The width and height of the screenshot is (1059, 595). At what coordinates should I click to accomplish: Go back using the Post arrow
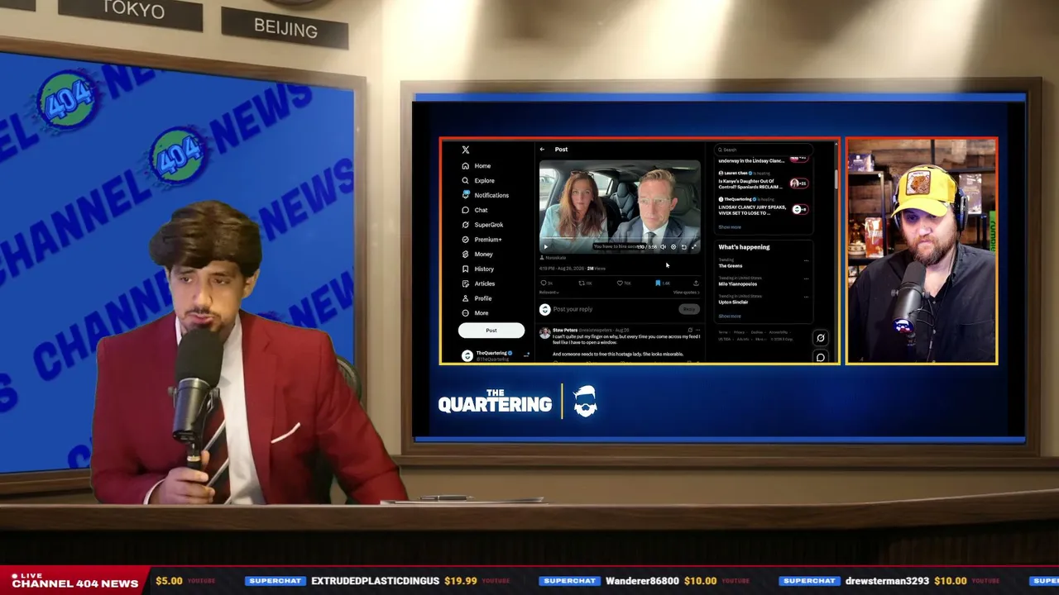(x=542, y=150)
